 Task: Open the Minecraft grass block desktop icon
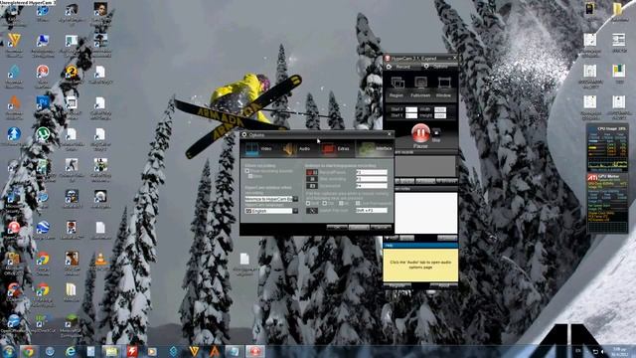[x=72, y=320]
